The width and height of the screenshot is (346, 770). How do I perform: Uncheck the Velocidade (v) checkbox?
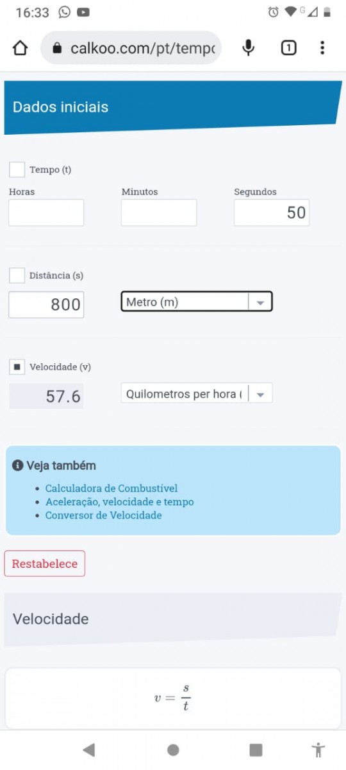(17, 367)
